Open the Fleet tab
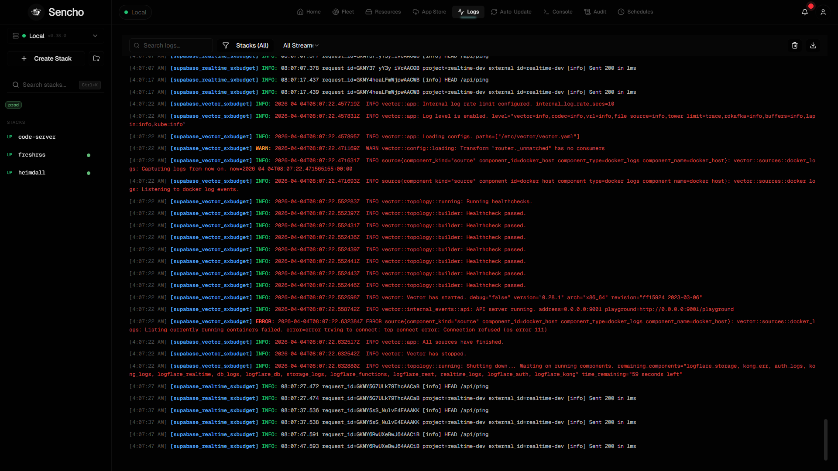Viewport: 838px width, 471px height. 343,12
